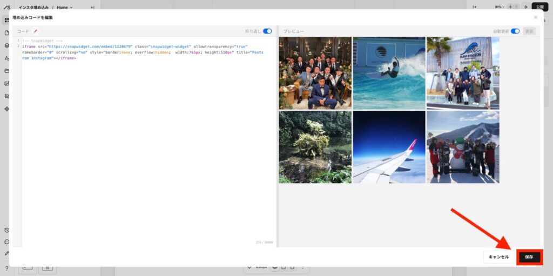Toggle the 自動更新 auto-update switch
The image size is (553, 276).
[515, 31]
